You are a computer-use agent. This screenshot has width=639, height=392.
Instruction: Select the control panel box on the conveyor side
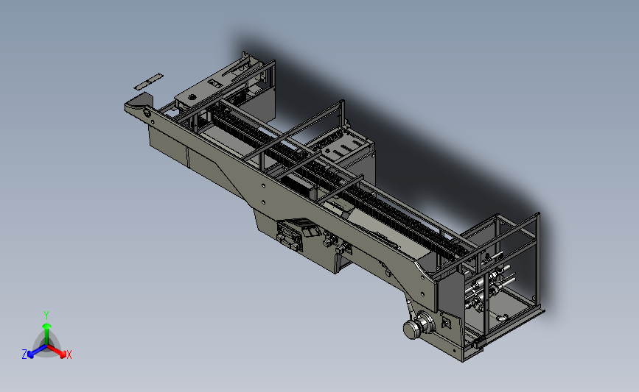click(290, 235)
